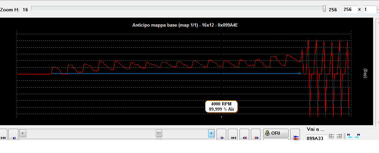
Task: Click the horizontal scrollbar thumb grip
Action: [x=159, y=133]
